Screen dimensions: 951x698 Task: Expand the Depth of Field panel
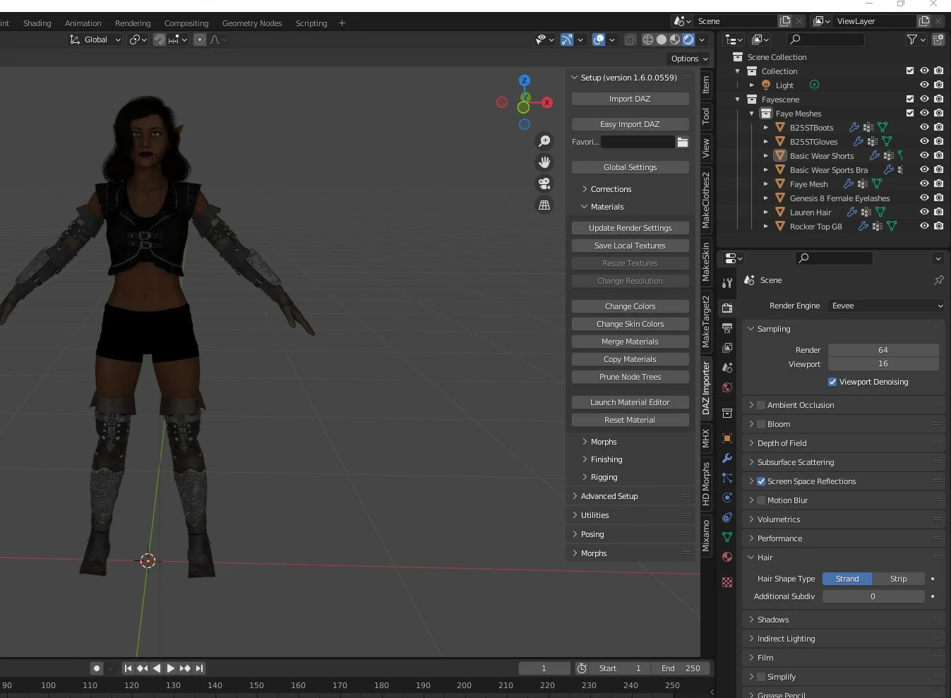click(782, 443)
